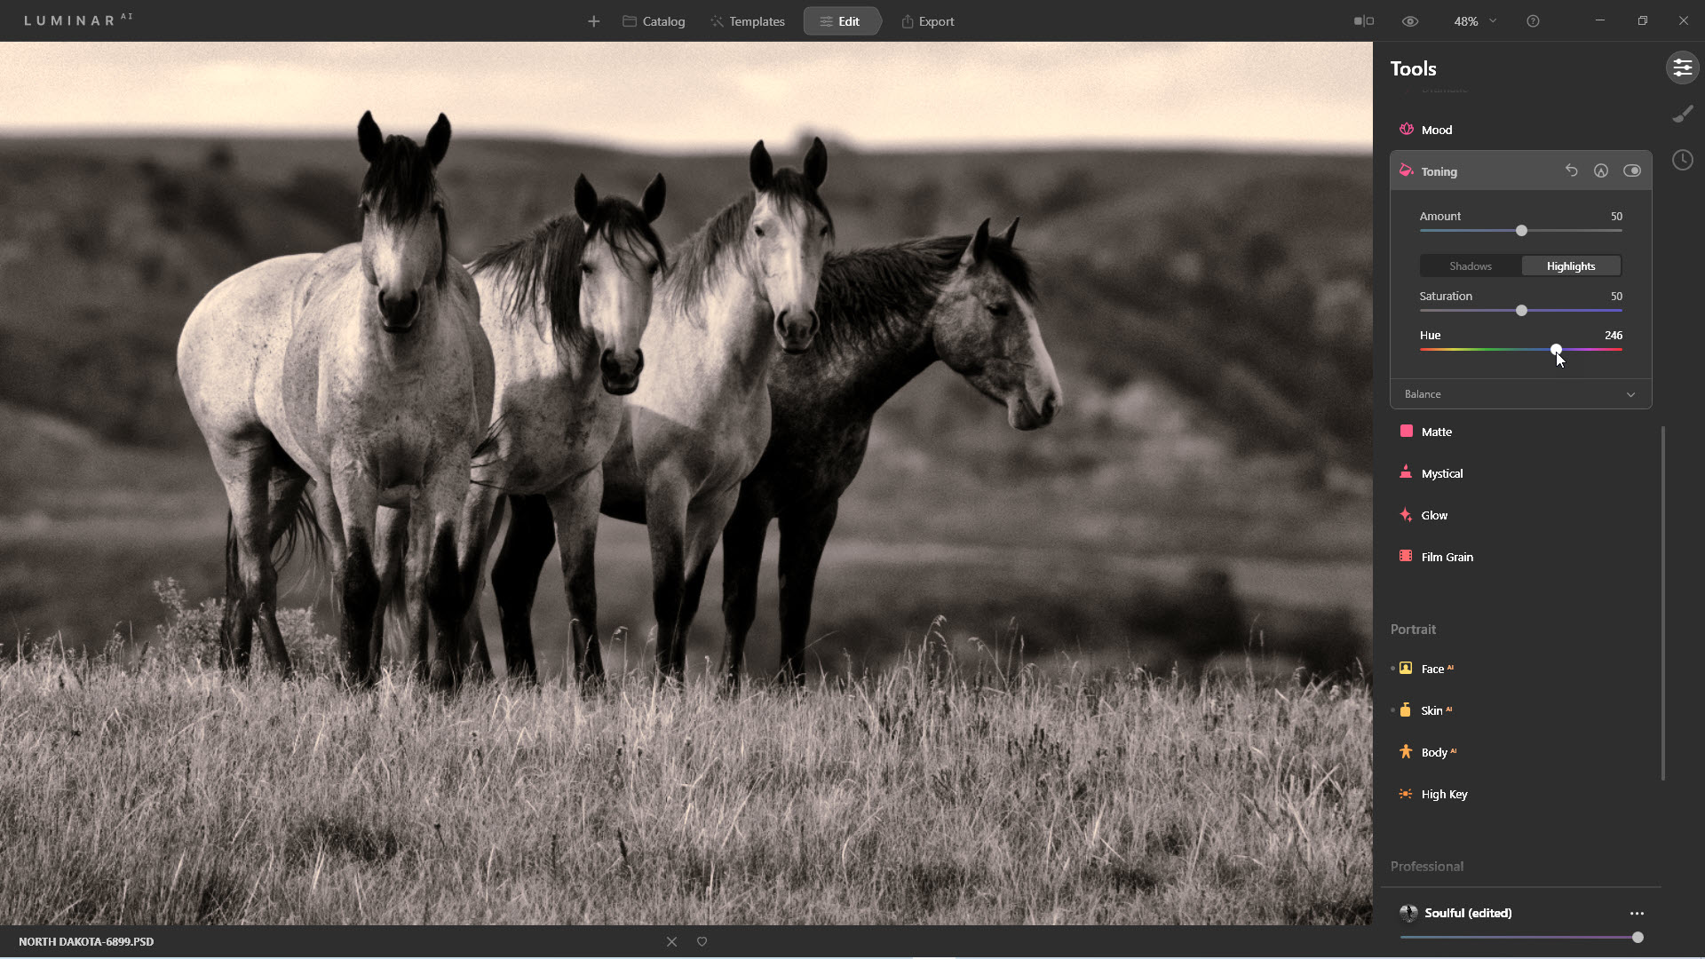1705x959 pixels.
Task: Toggle before/after compare view
Action: point(1363,21)
